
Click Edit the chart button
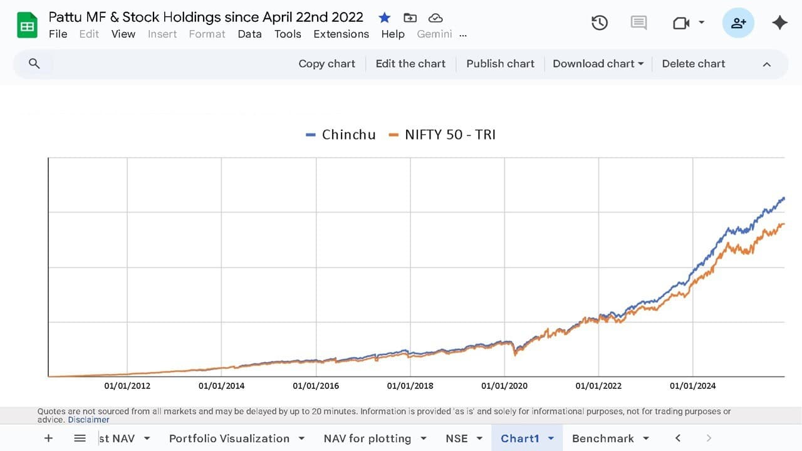coord(410,64)
